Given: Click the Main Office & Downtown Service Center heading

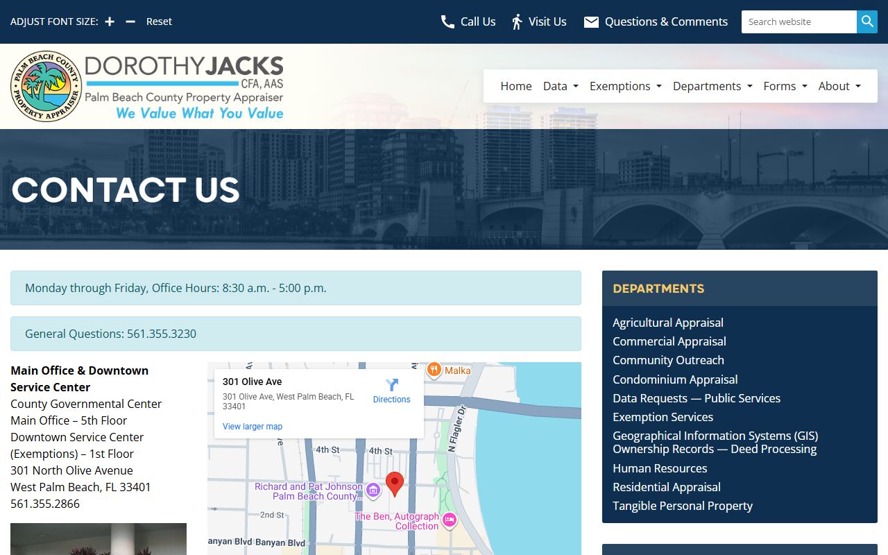Looking at the screenshot, I should click(80, 379).
